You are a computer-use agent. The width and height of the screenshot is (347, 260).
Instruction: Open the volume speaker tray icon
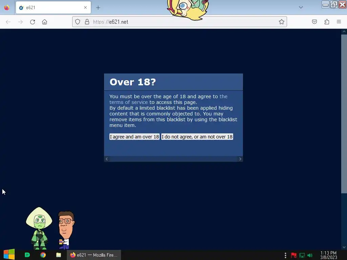[310, 255]
